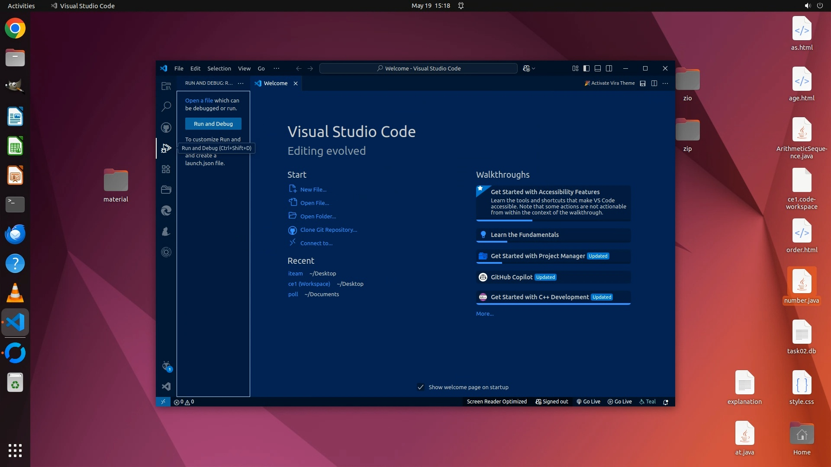The image size is (831, 467).
Task: Open the Project Manager folder icon
Action: [x=166, y=190]
